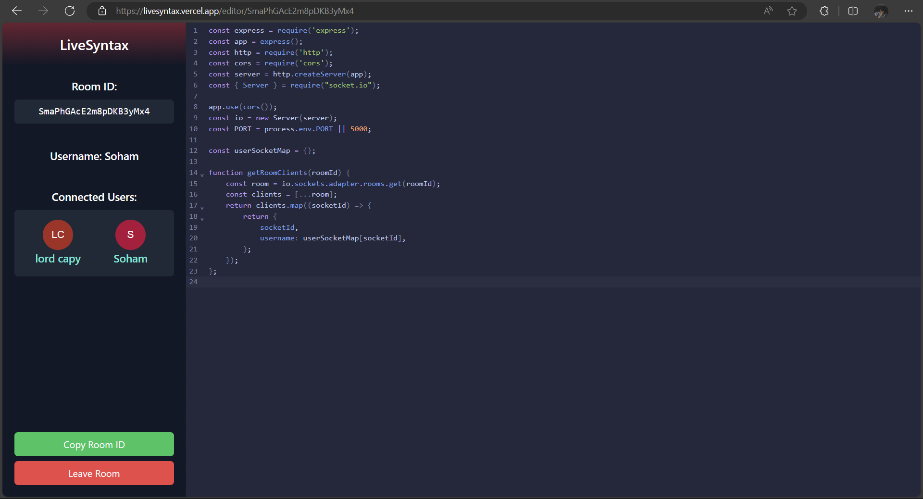Click the require('cors') code line
Image resolution: width=923 pixels, height=499 pixels.
pos(271,63)
